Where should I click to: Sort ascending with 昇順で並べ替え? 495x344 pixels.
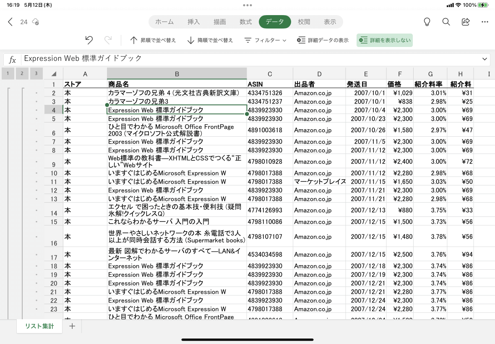[x=153, y=40]
